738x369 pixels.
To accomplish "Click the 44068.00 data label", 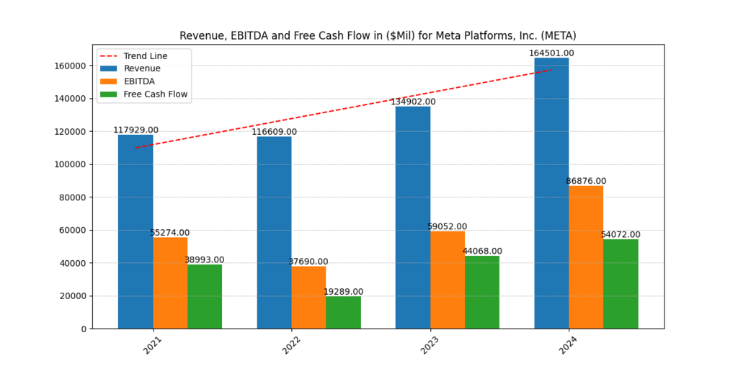I will click(x=482, y=252).
